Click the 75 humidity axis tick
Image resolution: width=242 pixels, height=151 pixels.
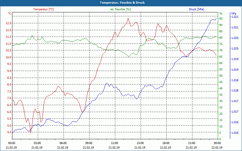(221, 44)
